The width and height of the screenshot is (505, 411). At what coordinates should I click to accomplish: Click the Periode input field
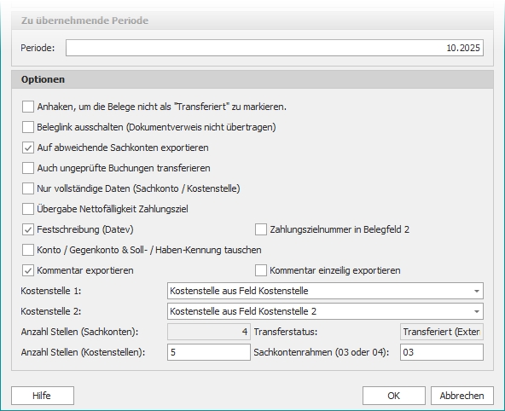click(x=275, y=48)
